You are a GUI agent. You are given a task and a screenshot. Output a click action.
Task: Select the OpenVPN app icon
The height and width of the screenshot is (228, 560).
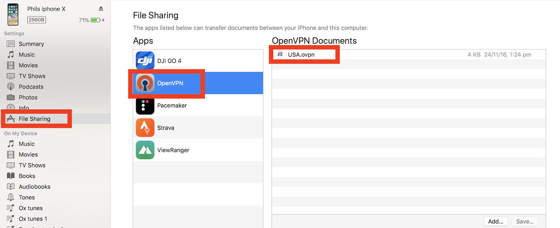(145, 83)
